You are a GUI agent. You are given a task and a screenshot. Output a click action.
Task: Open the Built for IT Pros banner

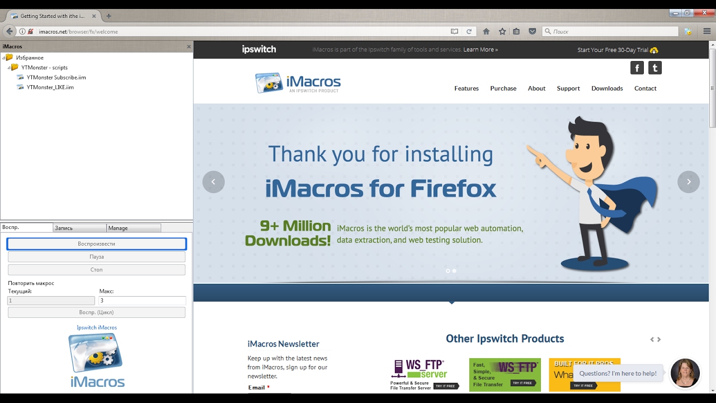(585, 375)
